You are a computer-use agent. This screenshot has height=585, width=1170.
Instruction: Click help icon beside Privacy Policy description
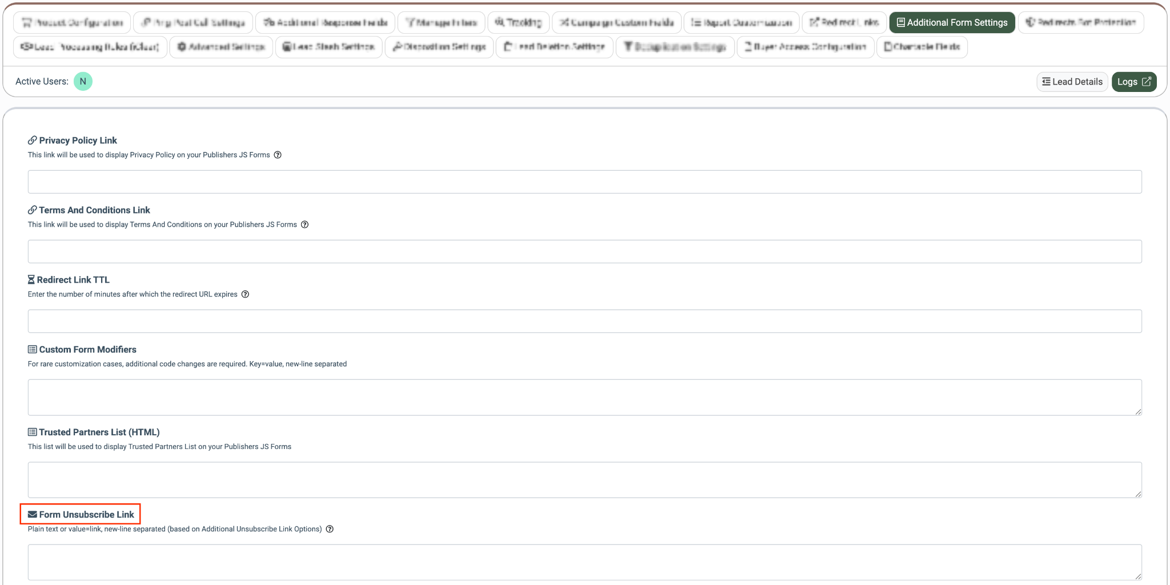tap(278, 155)
